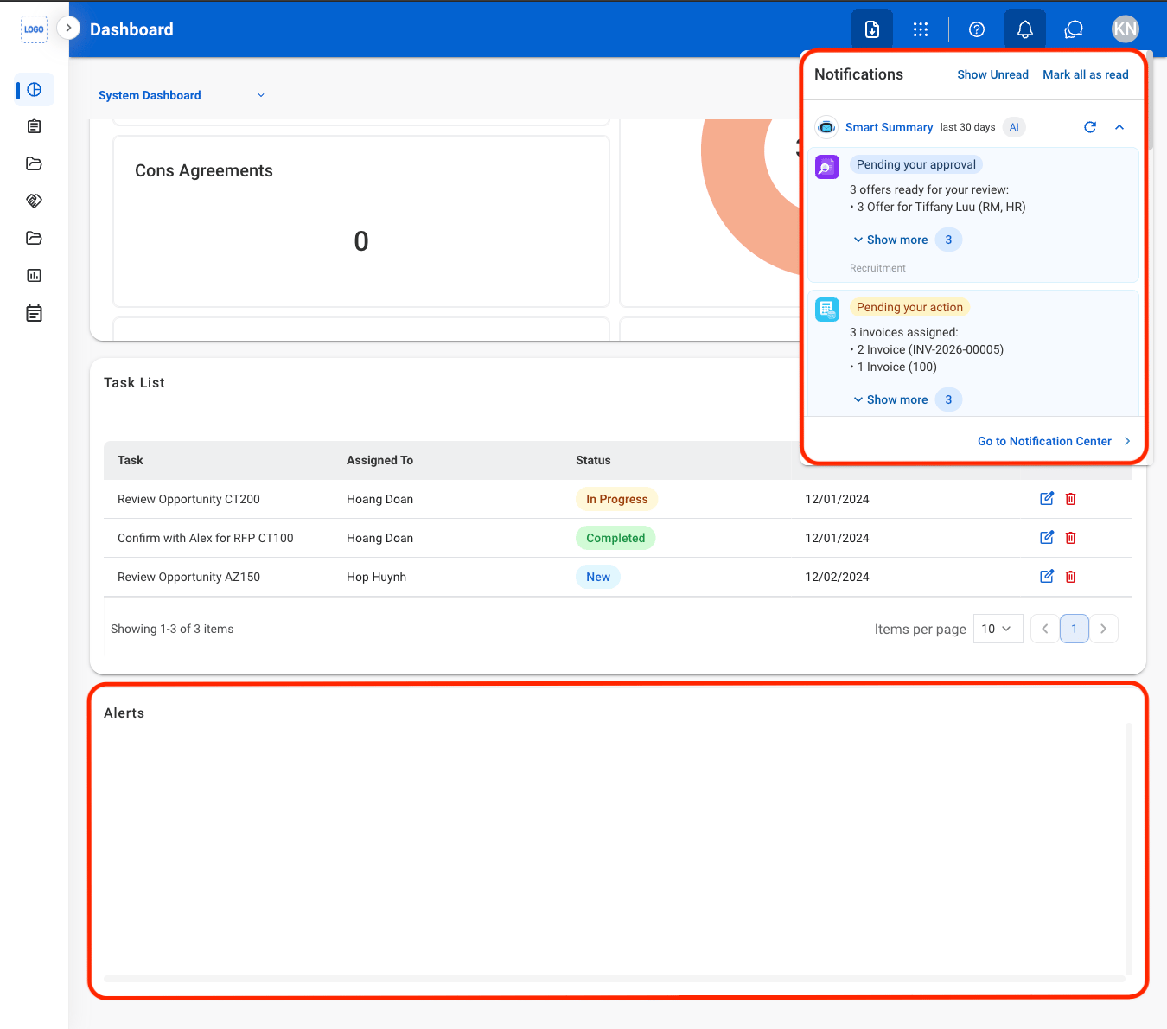Open the apps grid launcher icon

[921, 29]
